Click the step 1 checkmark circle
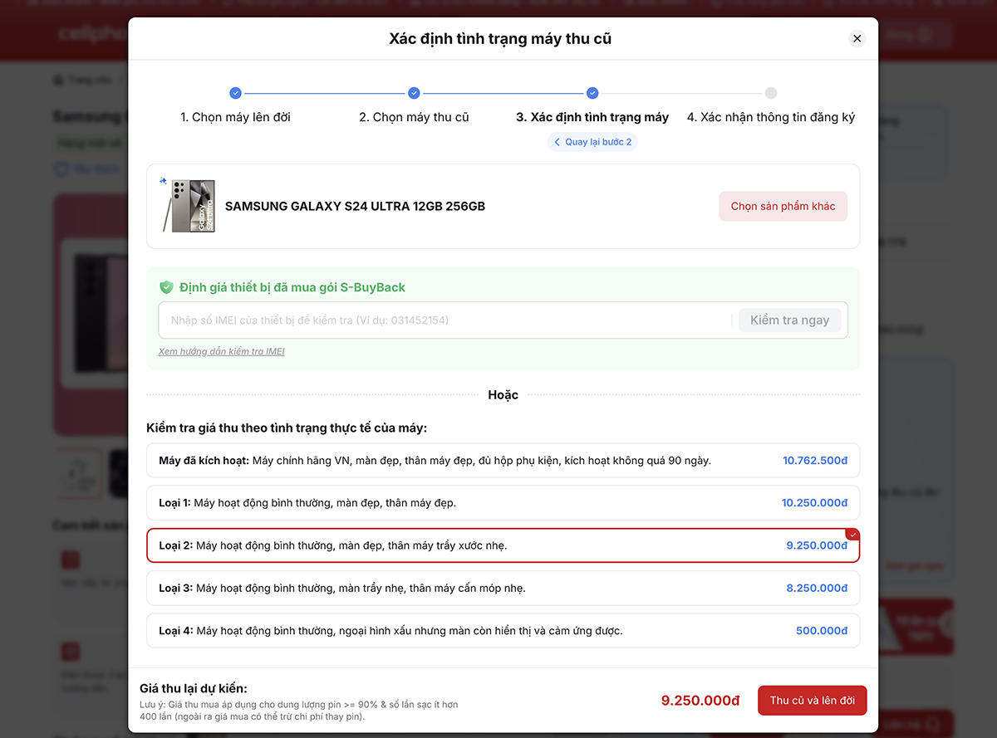This screenshot has height=738, width=997. 235,93
